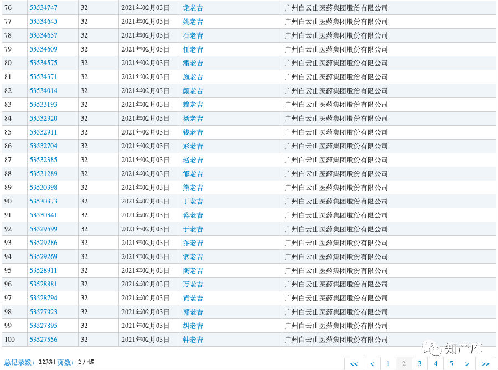Viewport: 498px width, 370px height.
Task: Open page 3 of results
Action: (x=420, y=364)
